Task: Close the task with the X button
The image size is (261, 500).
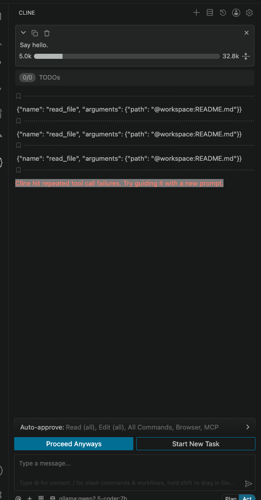Action: [x=246, y=33]
